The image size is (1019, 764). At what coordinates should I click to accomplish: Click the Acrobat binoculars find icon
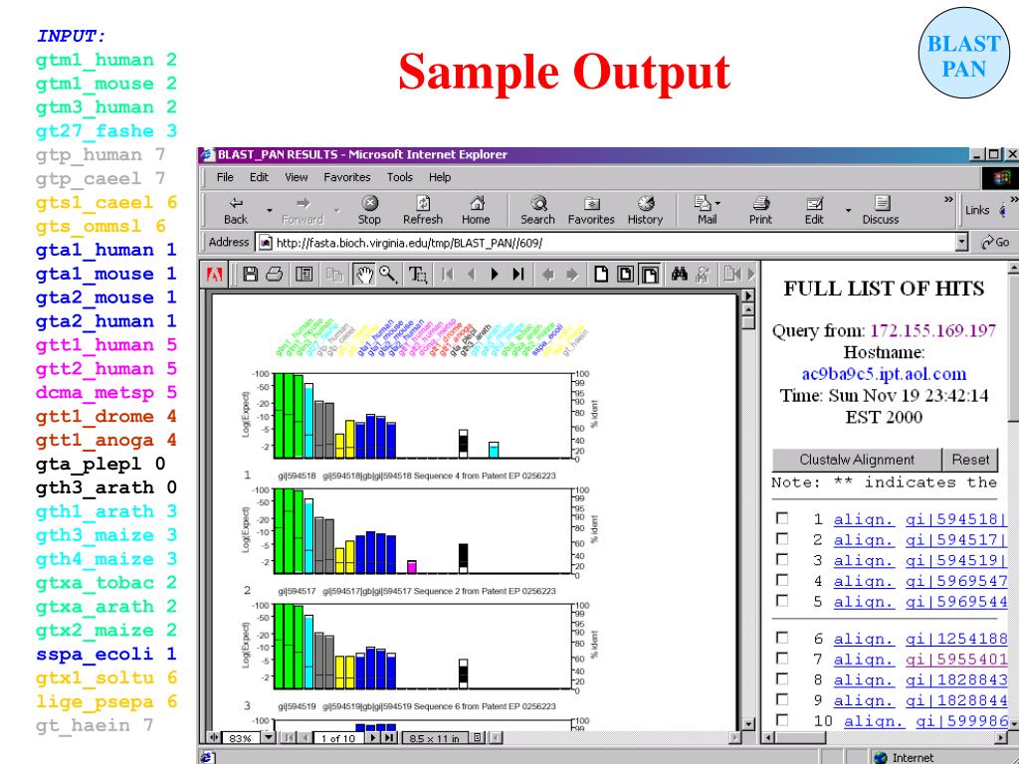[680, 275]
